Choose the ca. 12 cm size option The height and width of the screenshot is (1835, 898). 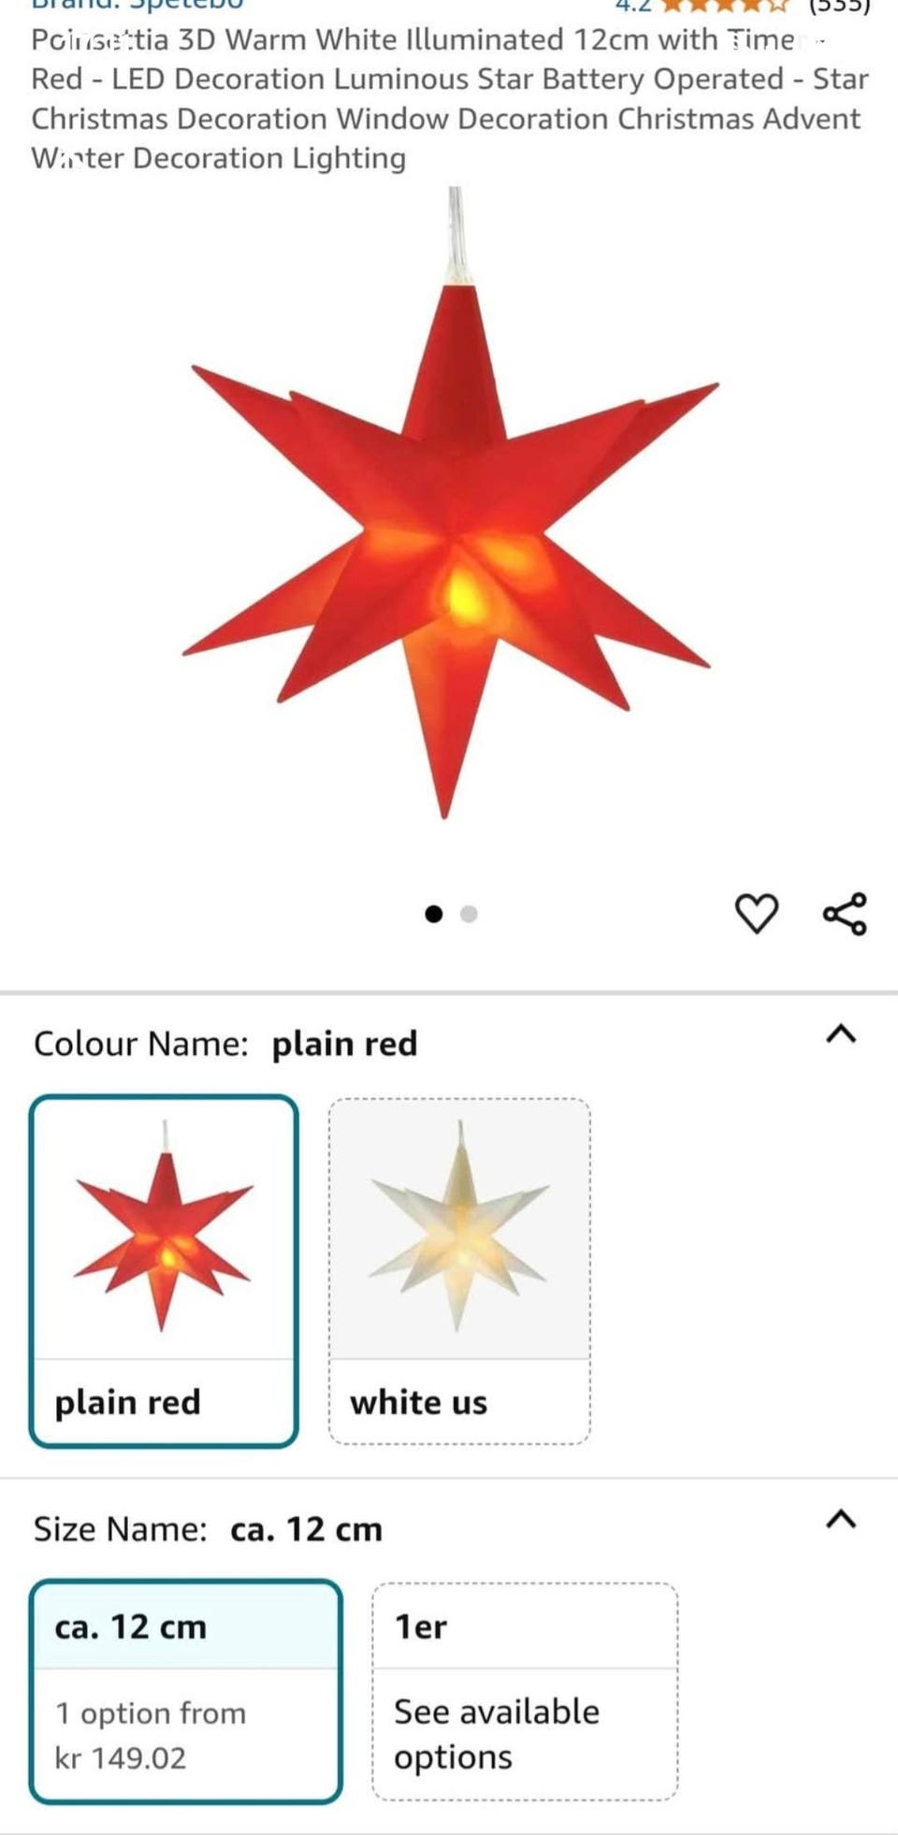click(x=186, y=1692)
